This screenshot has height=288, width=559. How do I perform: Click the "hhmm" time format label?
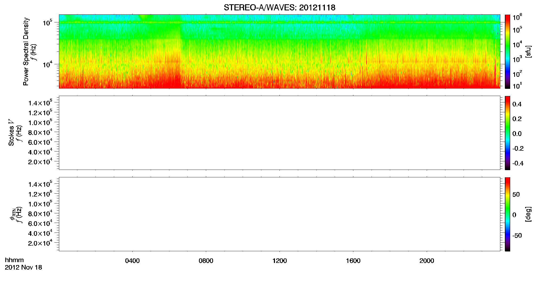tap(14, 260)
